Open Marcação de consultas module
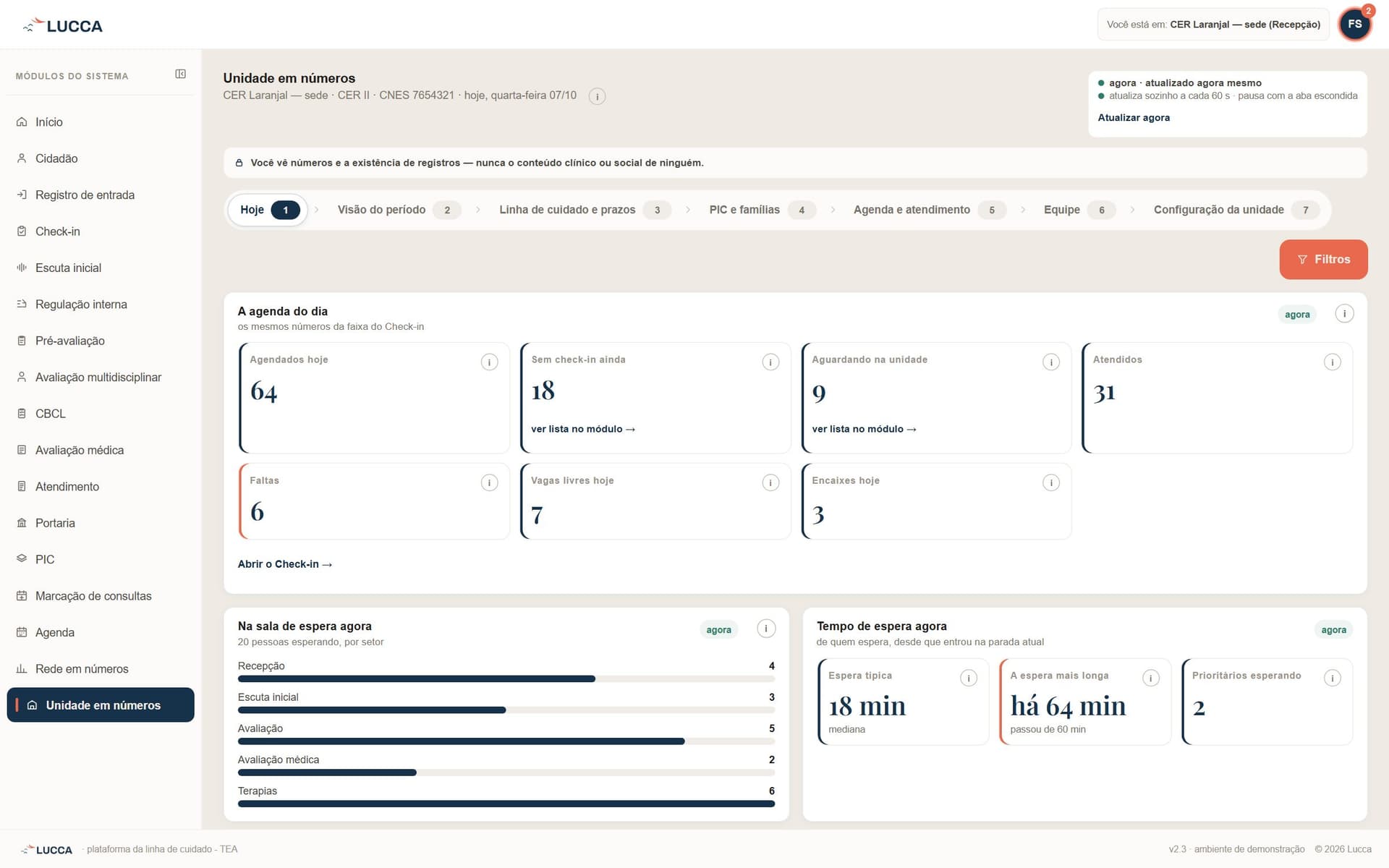The height and width of the screenshot is (868, 1389). coord(101,596)
